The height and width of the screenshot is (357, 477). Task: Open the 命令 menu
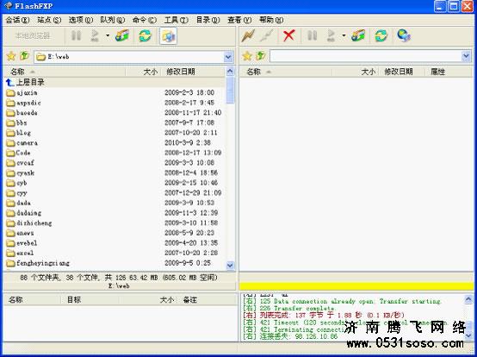pos(144,20)
